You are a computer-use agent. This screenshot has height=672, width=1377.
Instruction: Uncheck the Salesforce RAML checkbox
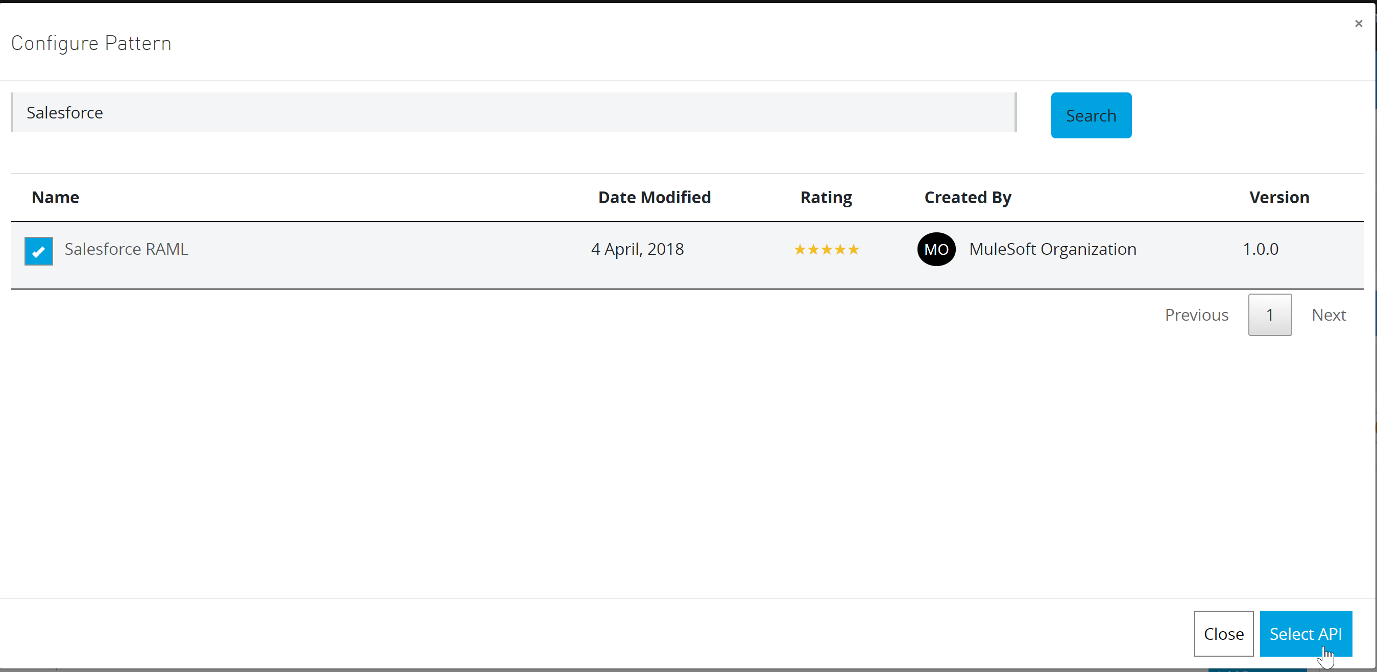coord(38,251)
